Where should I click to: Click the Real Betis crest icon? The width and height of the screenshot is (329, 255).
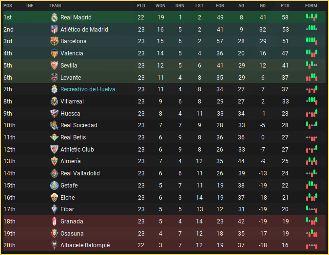coord(54,137)
